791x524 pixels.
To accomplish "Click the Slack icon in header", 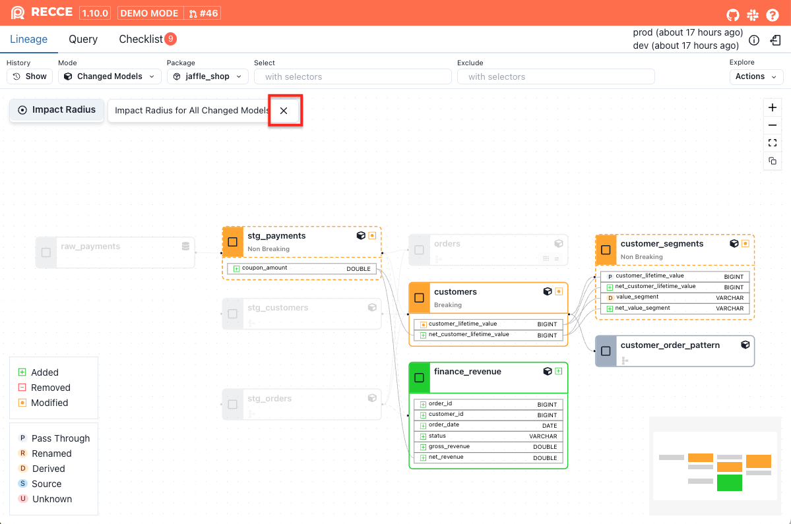I will click(x=753, y=14).
